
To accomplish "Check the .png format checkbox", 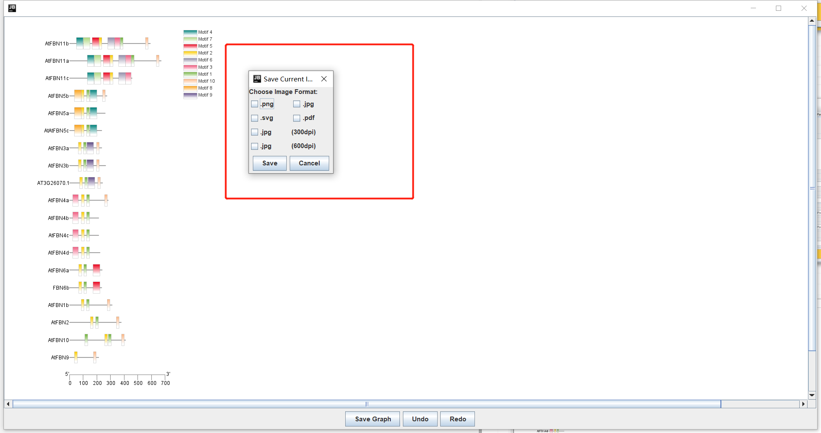I will (x=255, y=104).
